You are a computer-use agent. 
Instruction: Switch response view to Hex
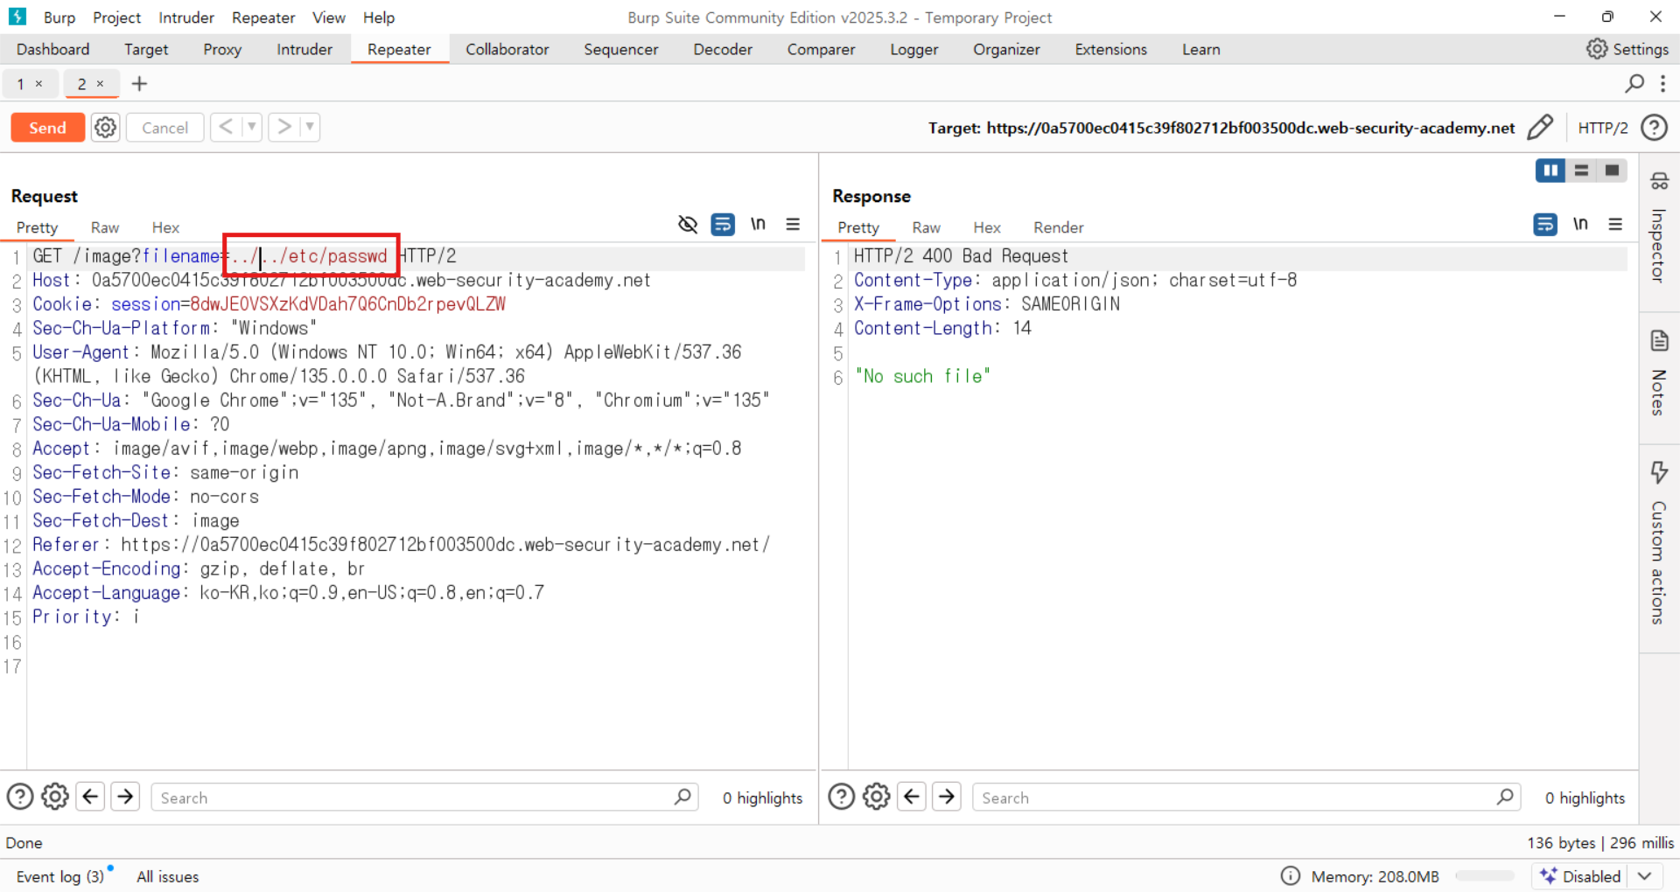[x=987, y=227]
